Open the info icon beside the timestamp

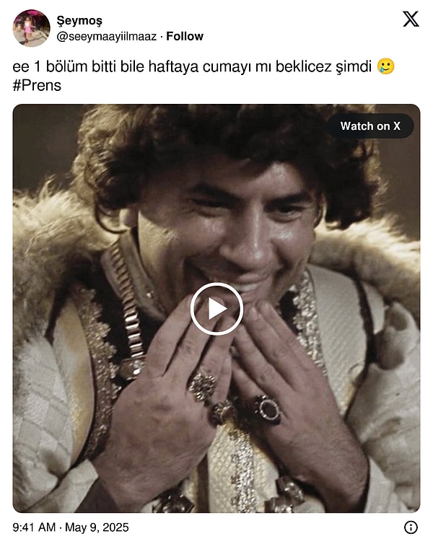(411, 527)
